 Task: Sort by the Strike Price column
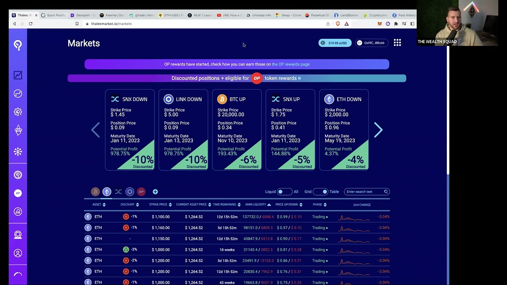[x=160, y=205]
